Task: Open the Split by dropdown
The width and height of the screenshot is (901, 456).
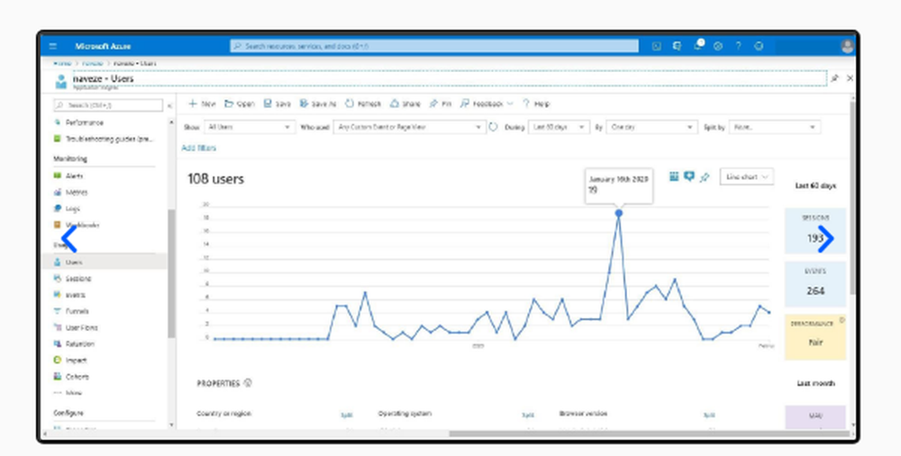Action: coord(775,128)
